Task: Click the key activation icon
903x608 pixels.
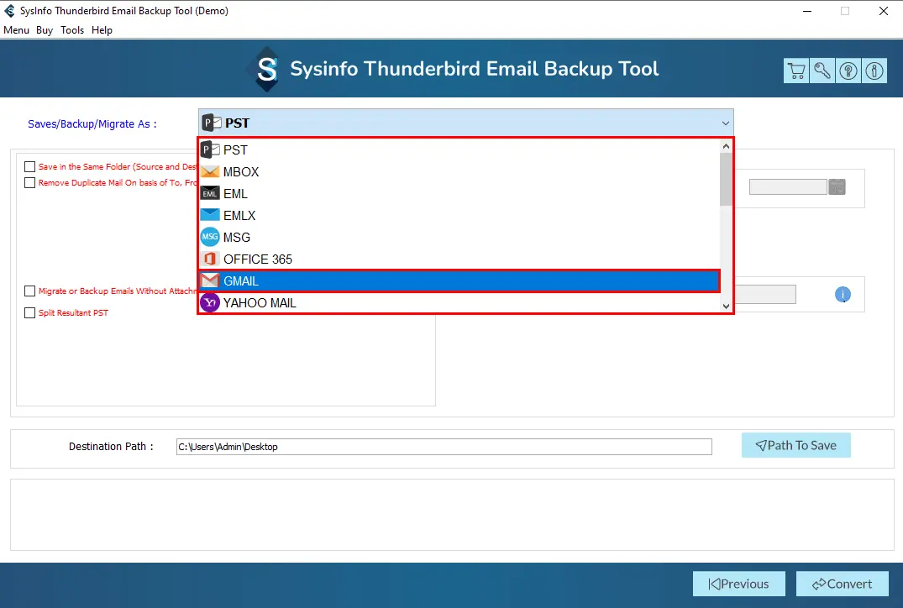Action: coord(822,71)
